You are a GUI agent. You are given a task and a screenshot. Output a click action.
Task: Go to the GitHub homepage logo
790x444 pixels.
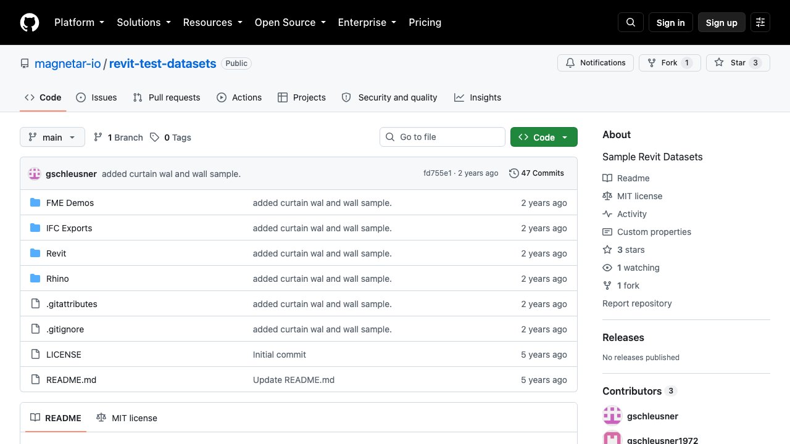tap(30, 22)
